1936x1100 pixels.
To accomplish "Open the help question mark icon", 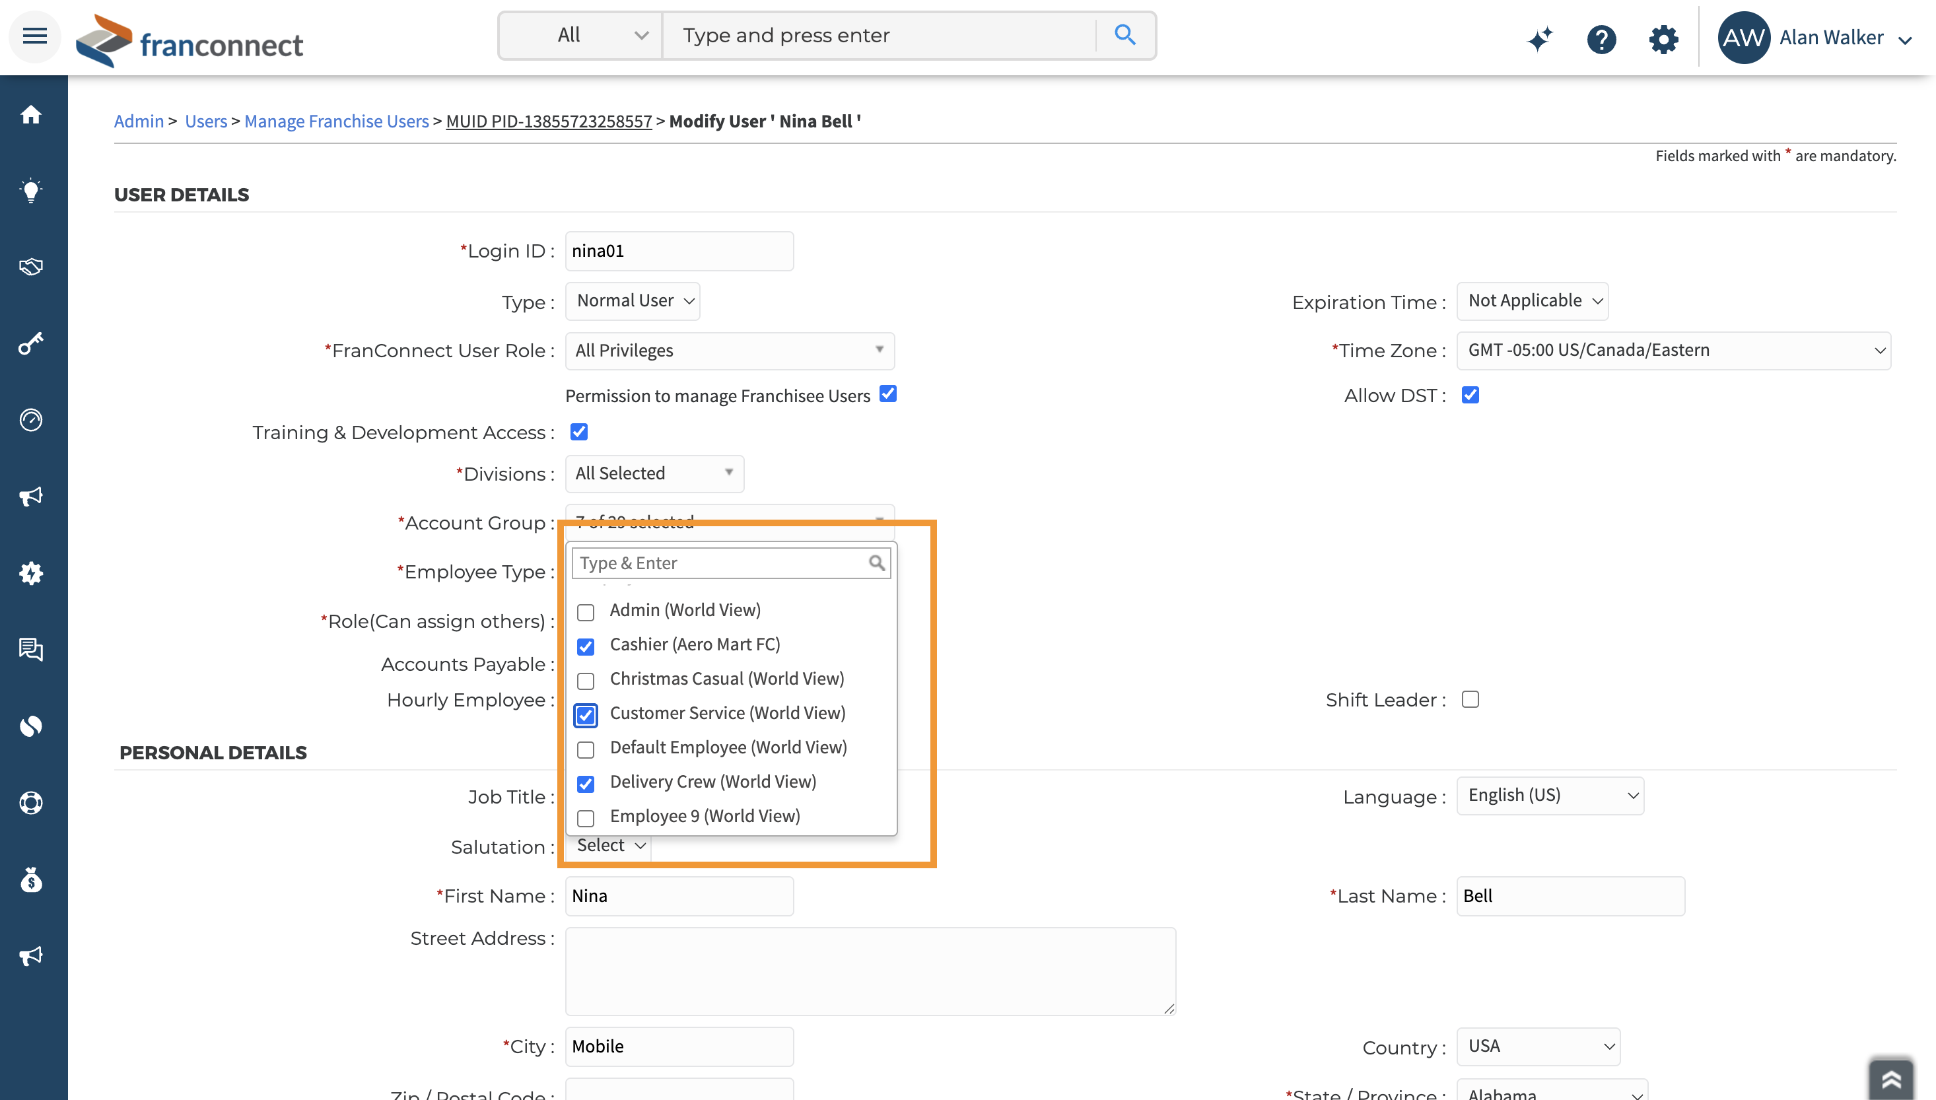I will (1601, 38).
